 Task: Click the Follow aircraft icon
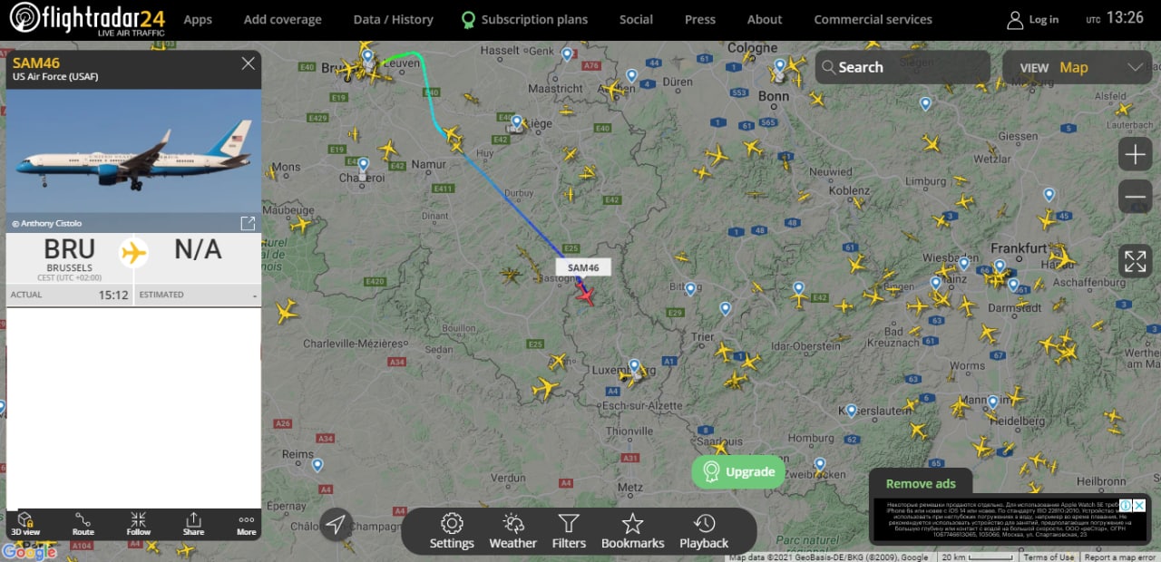coord(138,524)
